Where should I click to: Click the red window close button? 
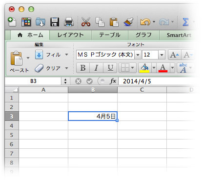click(12, 9)
